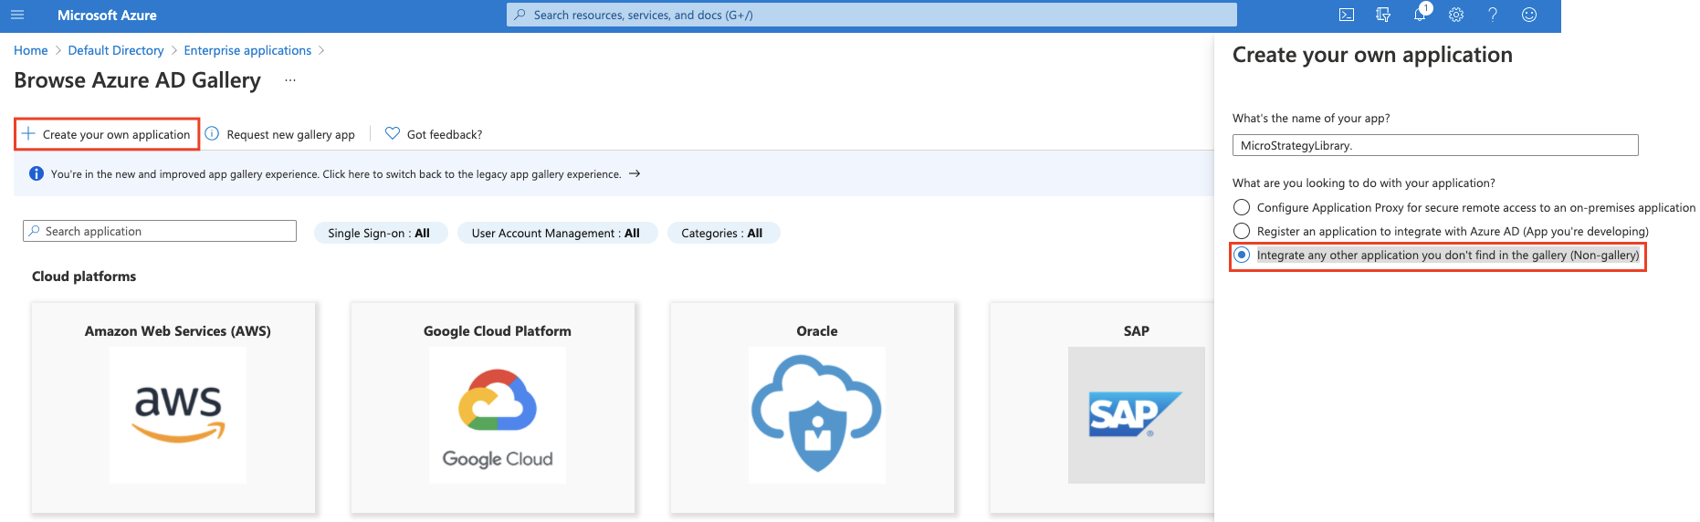Open the Amazon Web Services gallery tile
The height and width of the screenshot is (522, 1700).
click(x=178, y=406)
